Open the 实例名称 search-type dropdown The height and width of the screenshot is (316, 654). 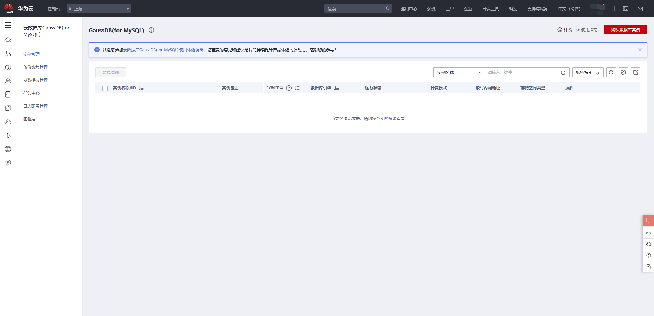pos(458,72)
